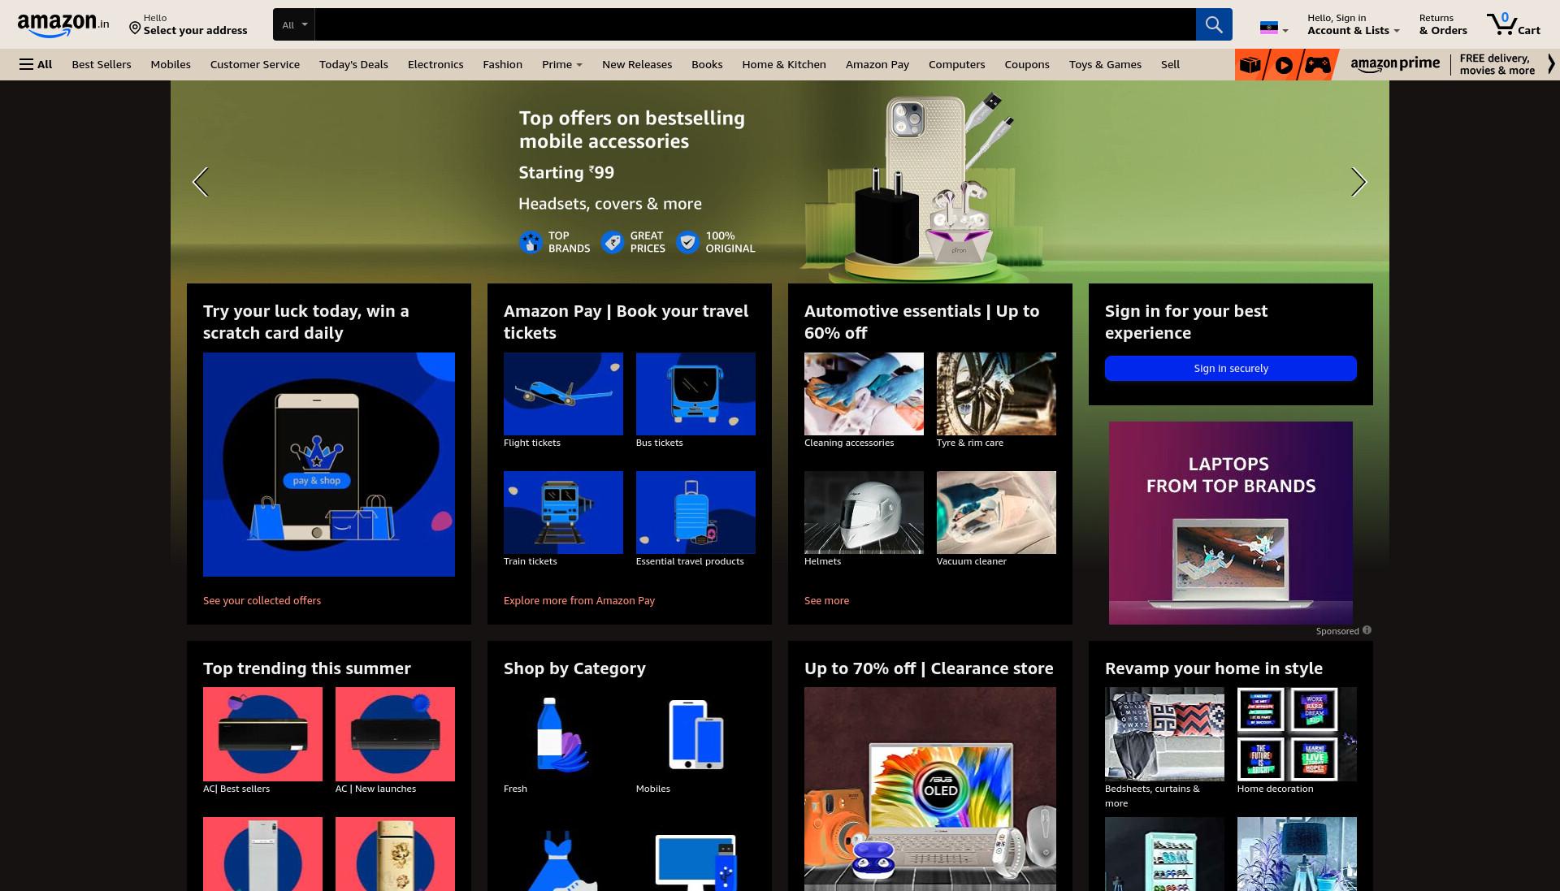The height and width of the screenshot is (891, 1560).
Task: Open the country flag language dropdown
Action: pyautogui.click(x=1273, y=28)
